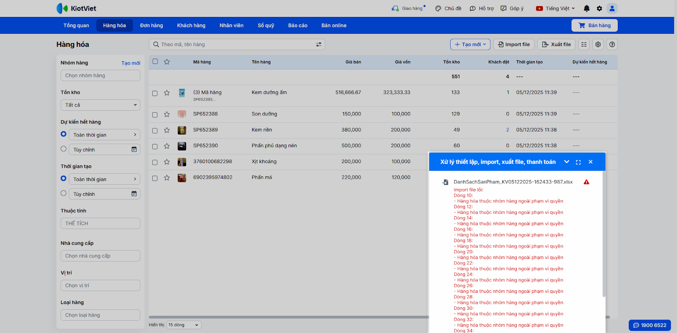Expand import processing panel to fullscreen
677x333 pixels.
(578, 162)
